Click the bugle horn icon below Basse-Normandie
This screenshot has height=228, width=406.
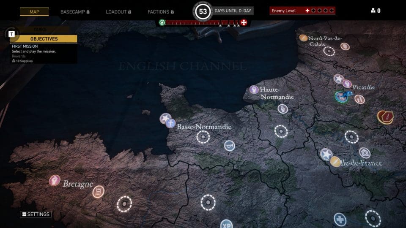pyautogui.click(x=229, y=146)
